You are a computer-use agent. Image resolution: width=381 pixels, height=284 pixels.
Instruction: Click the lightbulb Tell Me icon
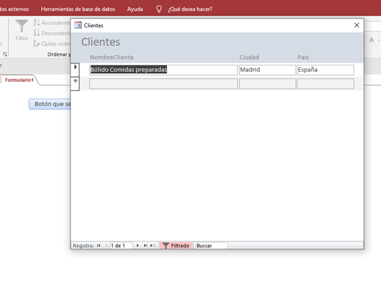[x=159, y=10]
